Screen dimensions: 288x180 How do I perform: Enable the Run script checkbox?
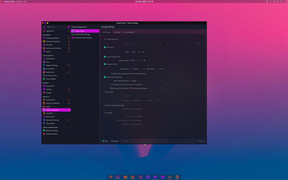point(105,92)
